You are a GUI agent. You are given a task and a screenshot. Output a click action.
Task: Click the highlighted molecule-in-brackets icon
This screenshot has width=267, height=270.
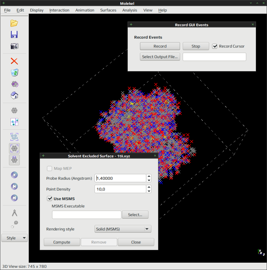(x=14, y=148)
